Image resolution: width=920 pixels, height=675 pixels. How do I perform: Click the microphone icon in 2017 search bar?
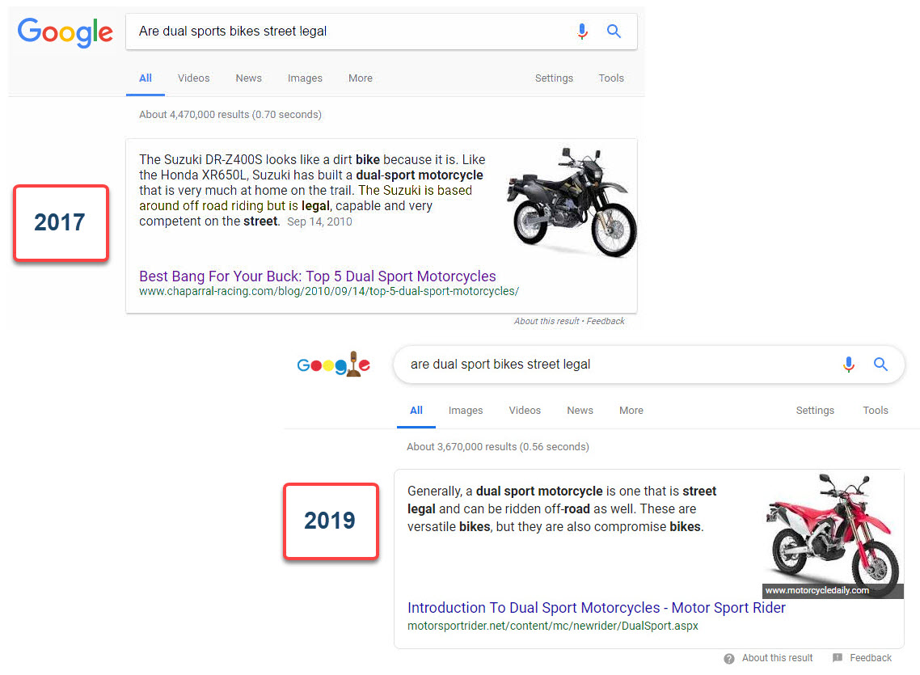[x=582, y=32]
